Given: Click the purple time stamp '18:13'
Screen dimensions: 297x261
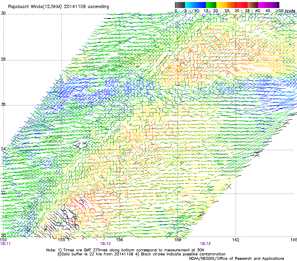Looking at the screenshot, I should point(205,244).
